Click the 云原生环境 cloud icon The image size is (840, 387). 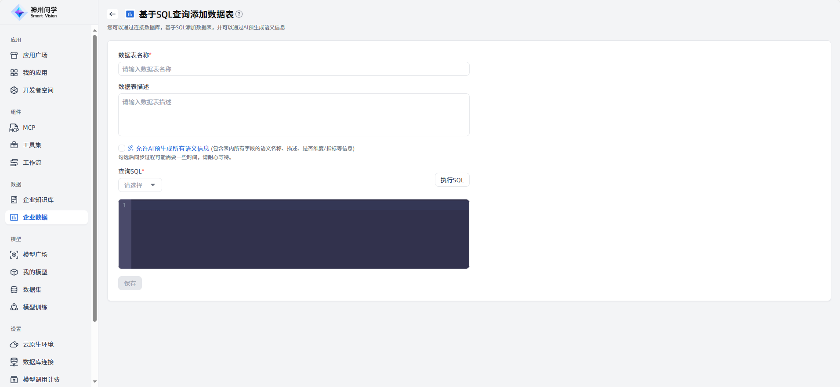click(x=14, y=344)
